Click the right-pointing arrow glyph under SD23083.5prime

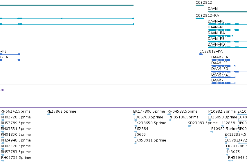coord(190,126)
